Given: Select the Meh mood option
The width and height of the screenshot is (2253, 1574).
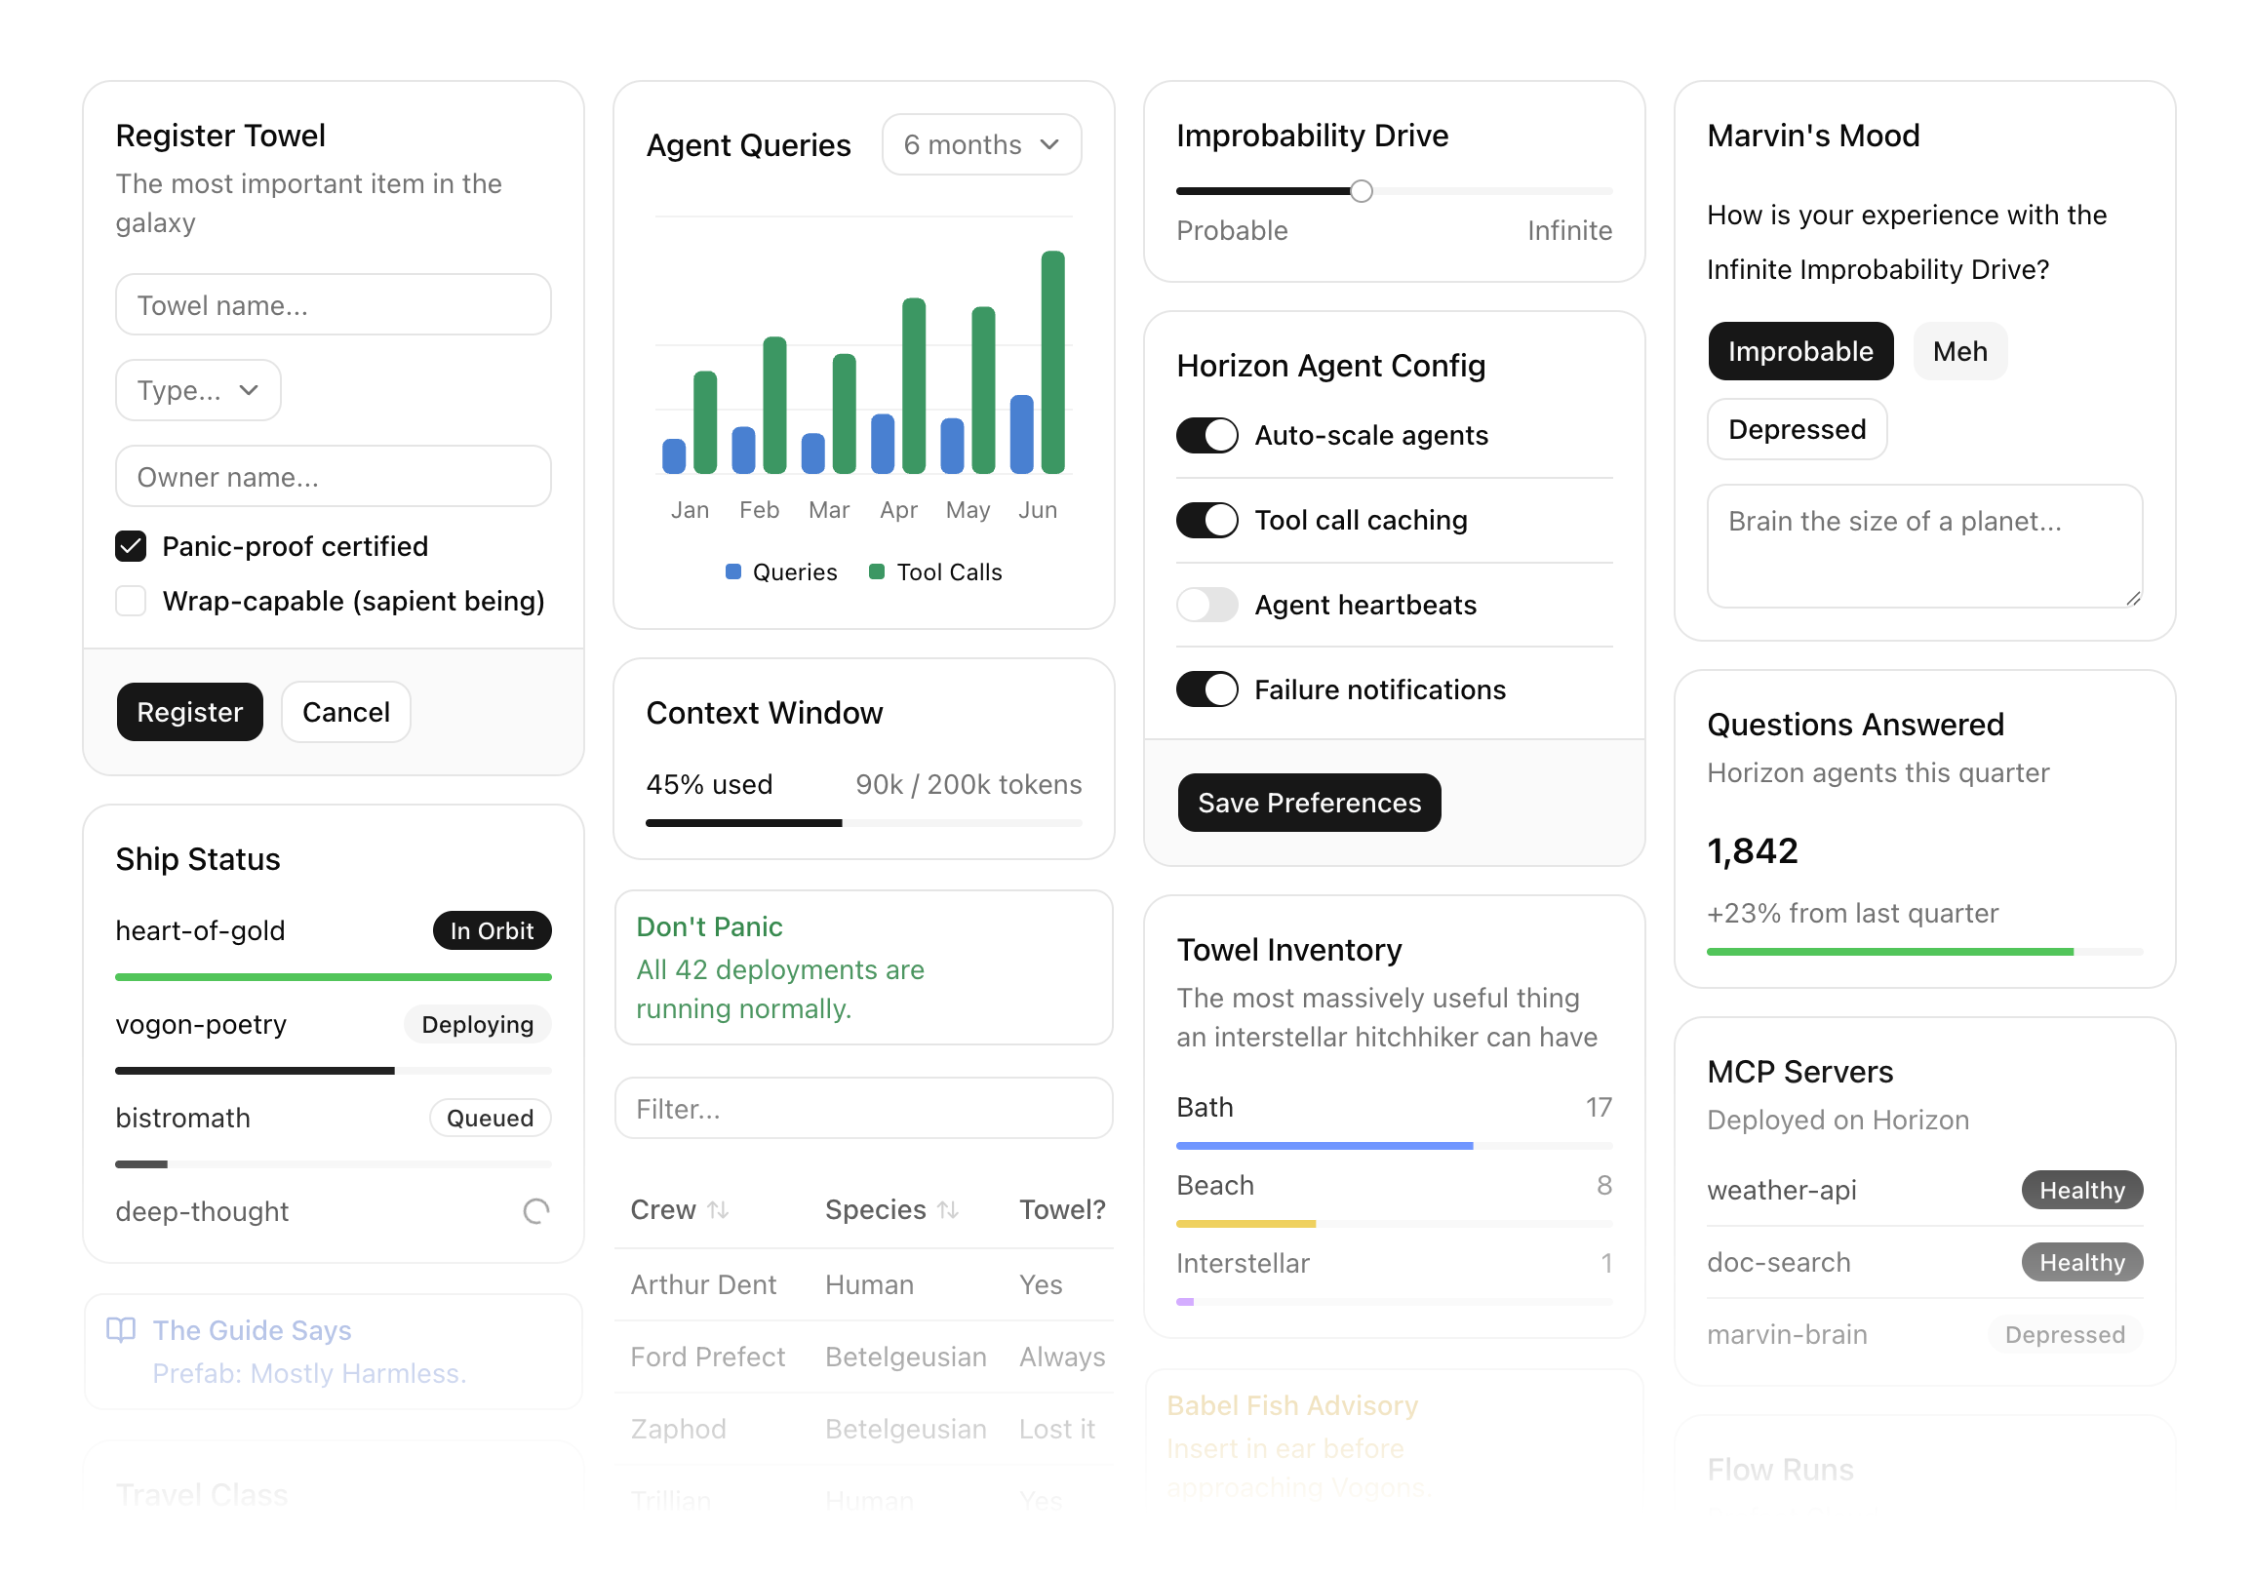Looking at the screenshot, I should (x=1959, y=351).
